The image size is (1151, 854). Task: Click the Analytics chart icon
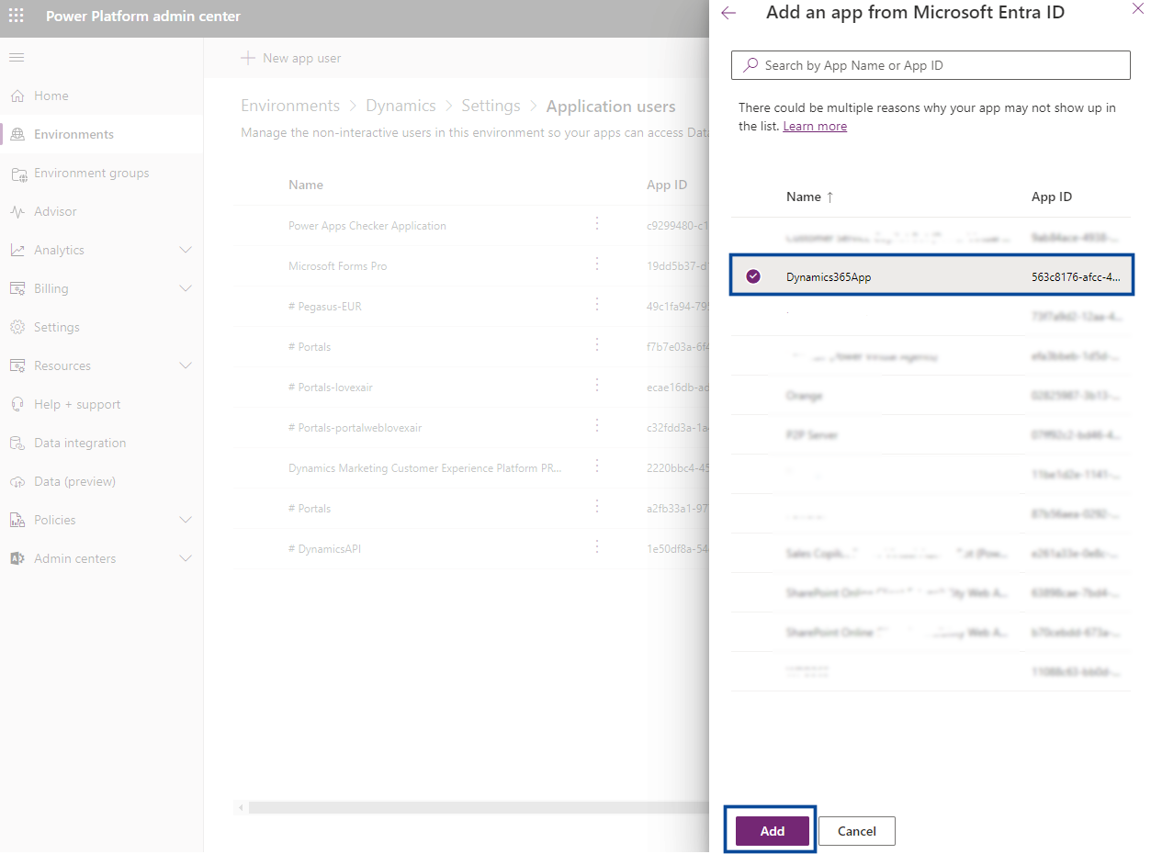(17, 250)
